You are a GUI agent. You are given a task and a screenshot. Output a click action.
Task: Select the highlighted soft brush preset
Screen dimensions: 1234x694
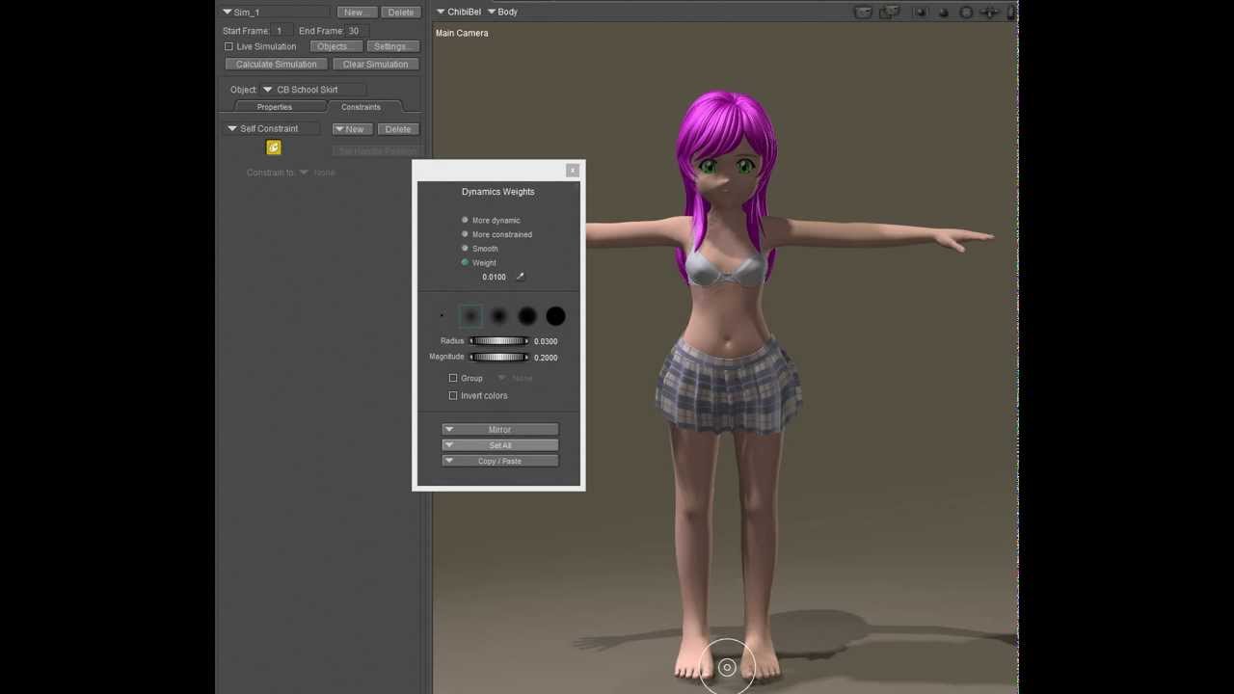470,316
